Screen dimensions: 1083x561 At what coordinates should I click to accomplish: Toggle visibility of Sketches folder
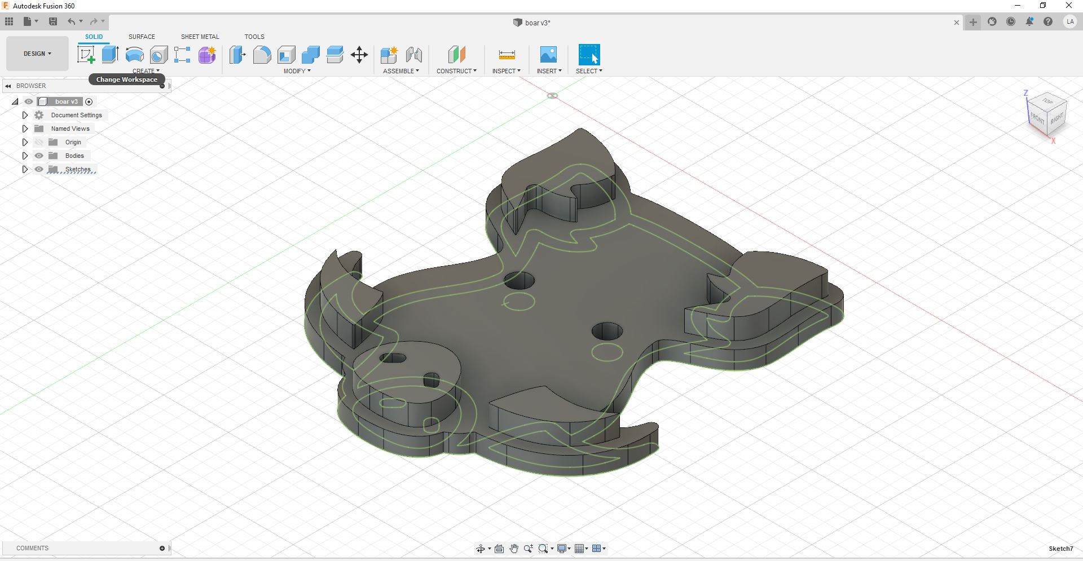pos(39,169)
